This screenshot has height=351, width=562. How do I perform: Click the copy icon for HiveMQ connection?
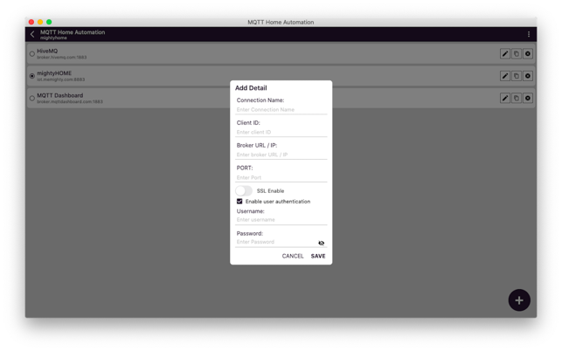[x=516, y=54]
